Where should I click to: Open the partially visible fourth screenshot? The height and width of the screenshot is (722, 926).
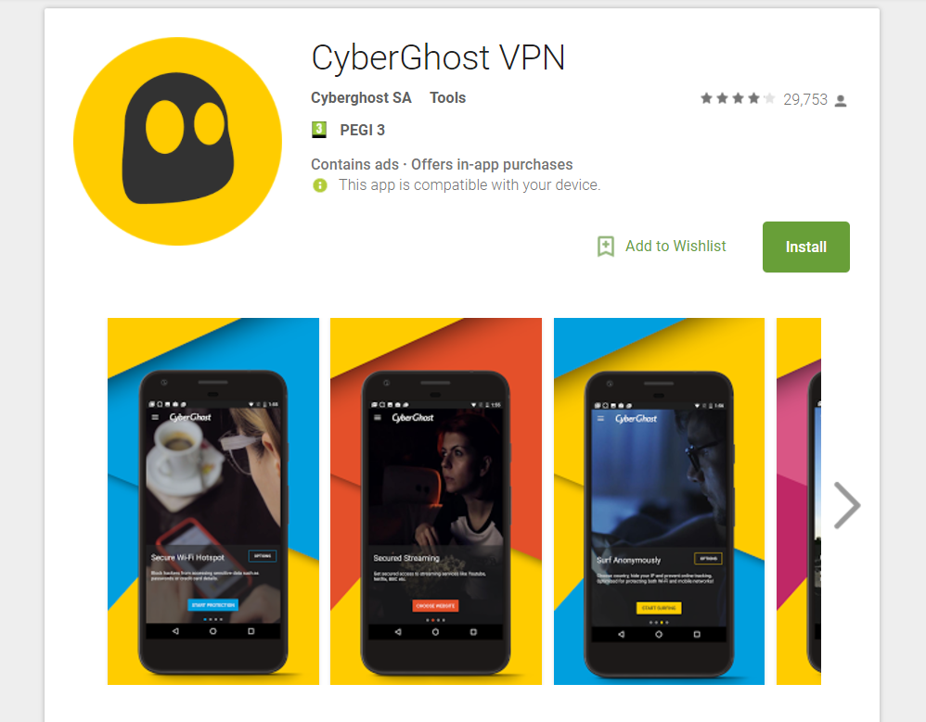tap(799, 501)
